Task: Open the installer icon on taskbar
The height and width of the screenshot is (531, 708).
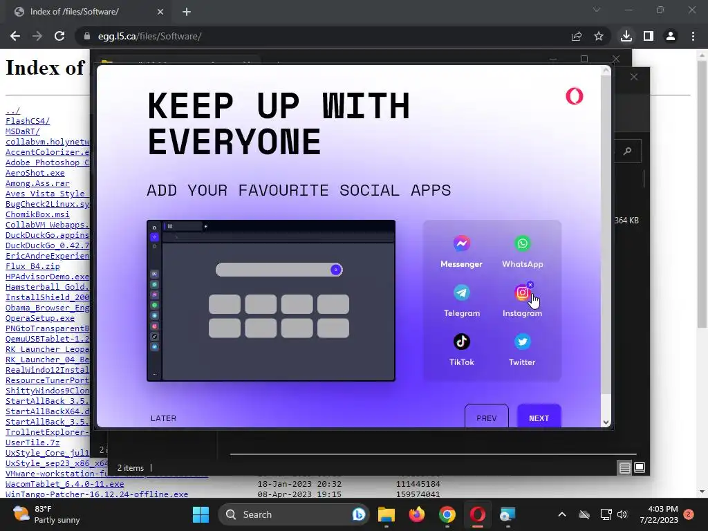Action: pyautogui.click(x=507, y=514)
